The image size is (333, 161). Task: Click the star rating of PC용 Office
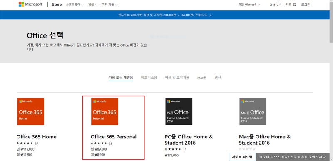173,149
